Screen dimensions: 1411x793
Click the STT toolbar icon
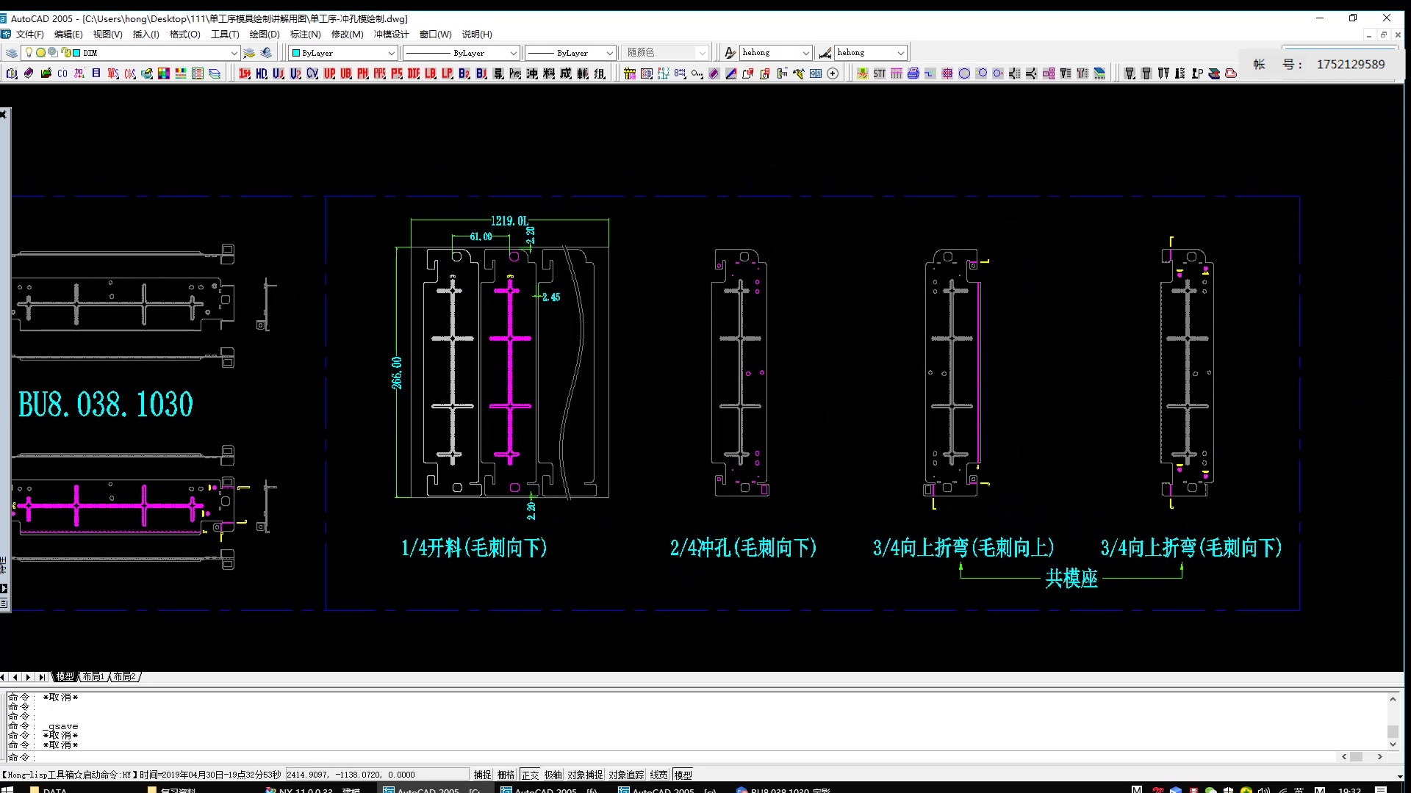879,73
